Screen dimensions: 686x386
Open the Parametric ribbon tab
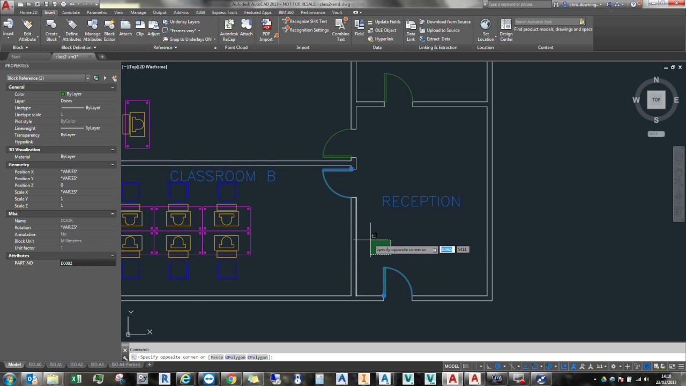pyautogui.click(x=96, y=12)
